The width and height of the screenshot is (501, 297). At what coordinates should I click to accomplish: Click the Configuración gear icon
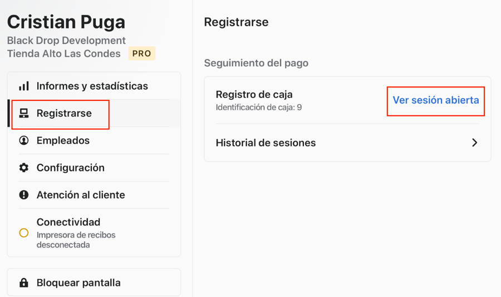click(24, 168)
